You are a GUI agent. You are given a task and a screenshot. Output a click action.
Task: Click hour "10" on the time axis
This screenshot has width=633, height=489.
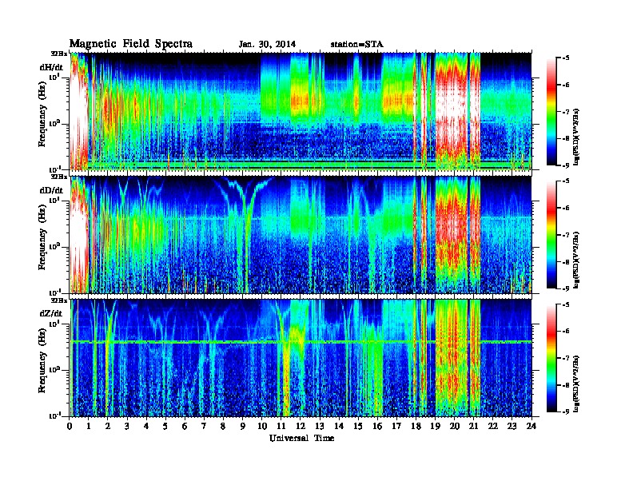(262, 426)
